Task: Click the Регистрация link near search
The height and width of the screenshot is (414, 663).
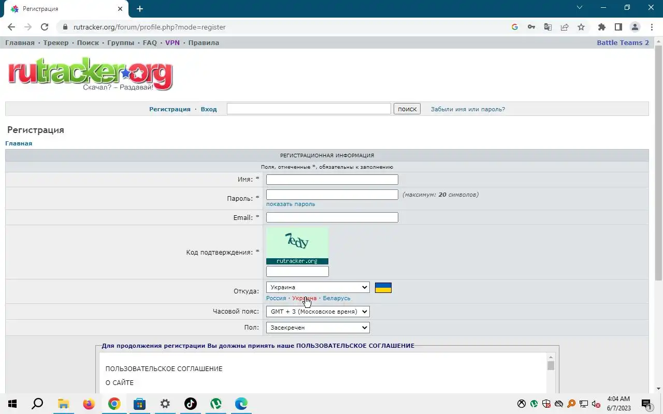Action: [170, 109]
